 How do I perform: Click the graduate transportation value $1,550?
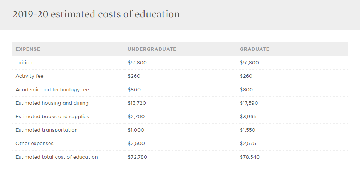click(x=247, y=130)
